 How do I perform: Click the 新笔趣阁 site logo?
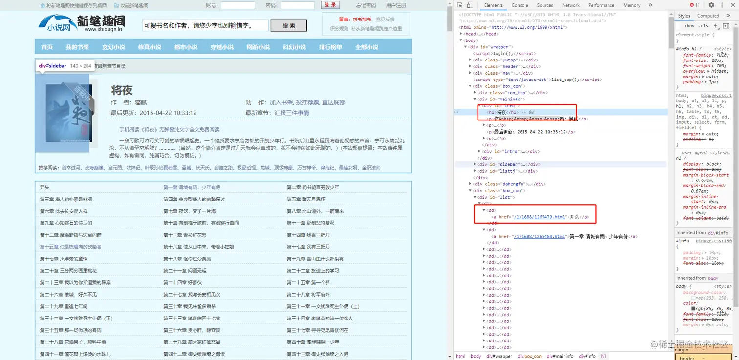[82, 23]
